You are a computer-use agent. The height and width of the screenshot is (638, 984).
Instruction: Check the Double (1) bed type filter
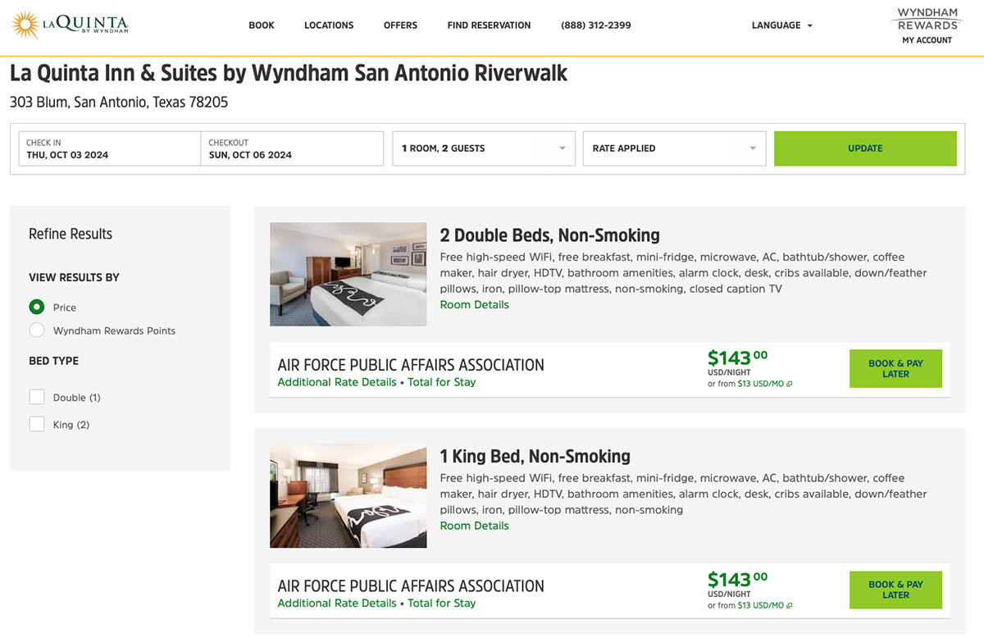point(37,397)
